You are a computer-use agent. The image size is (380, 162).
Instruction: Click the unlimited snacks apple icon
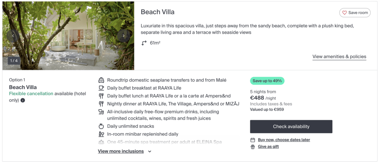(101, 126)
